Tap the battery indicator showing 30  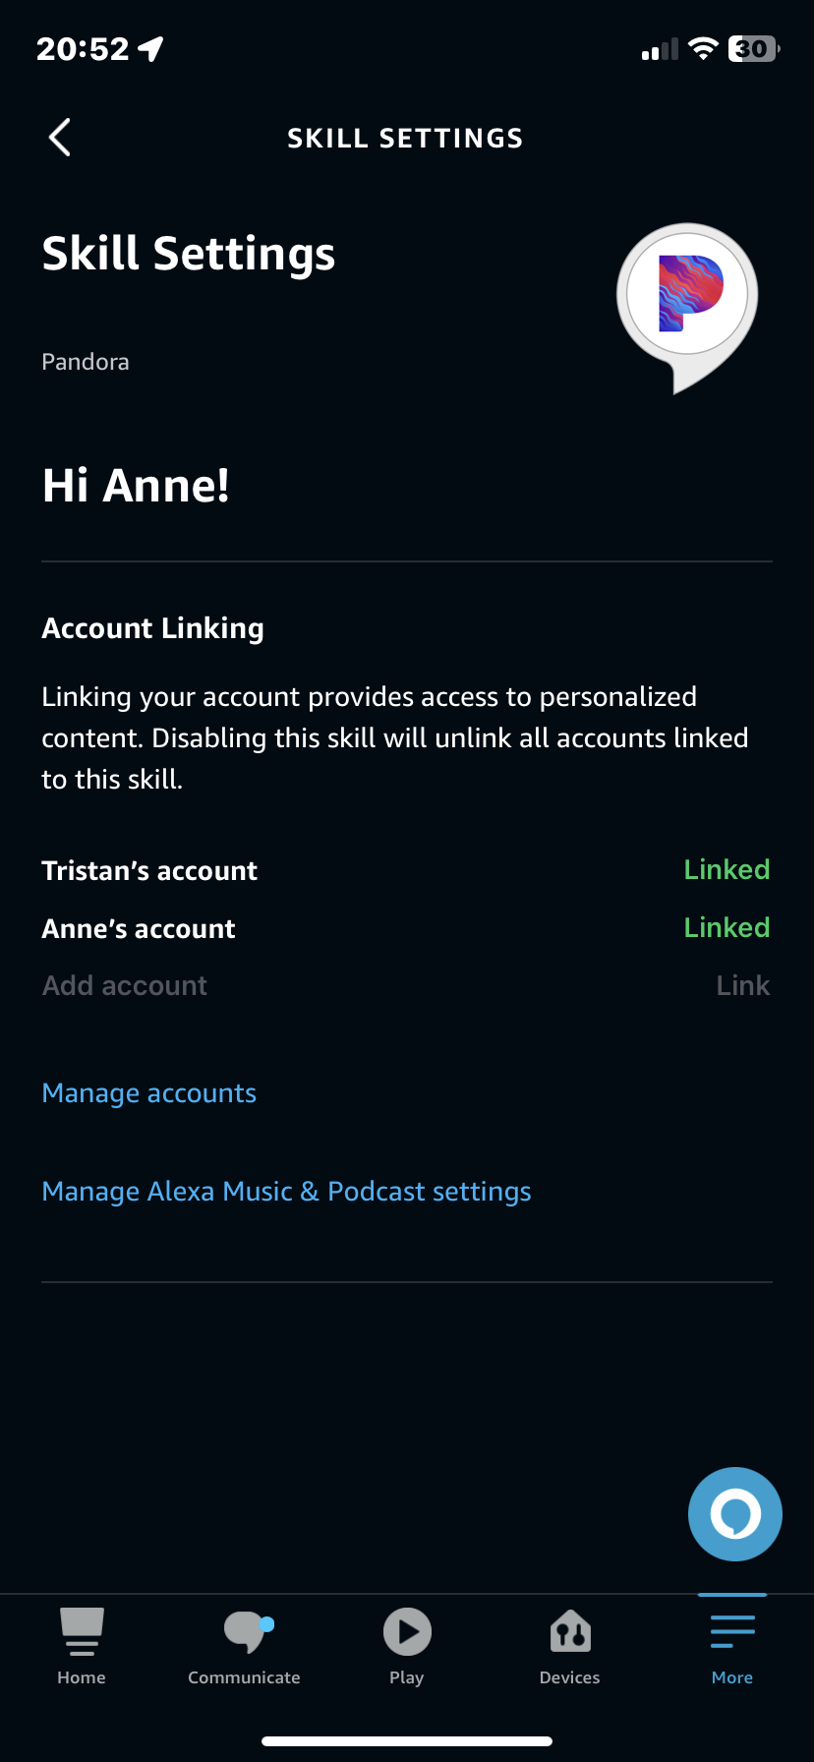753,48
